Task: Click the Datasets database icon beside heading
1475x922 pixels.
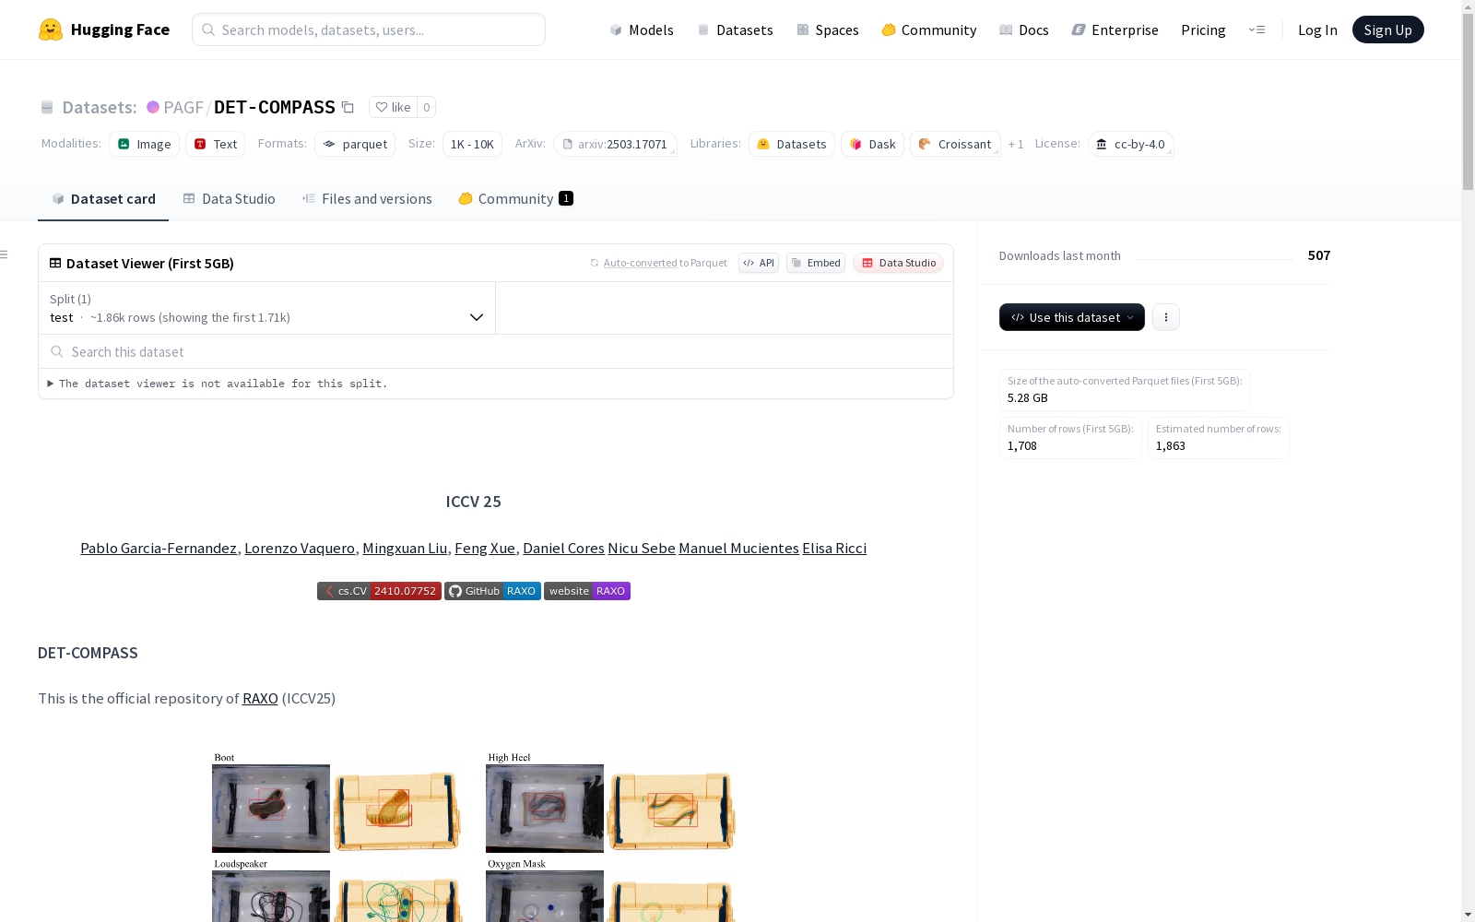Action: [x=47, y=107]
